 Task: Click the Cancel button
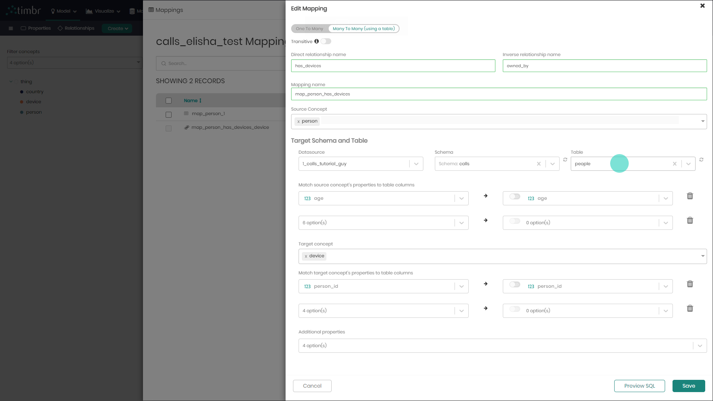click(312, 386)
